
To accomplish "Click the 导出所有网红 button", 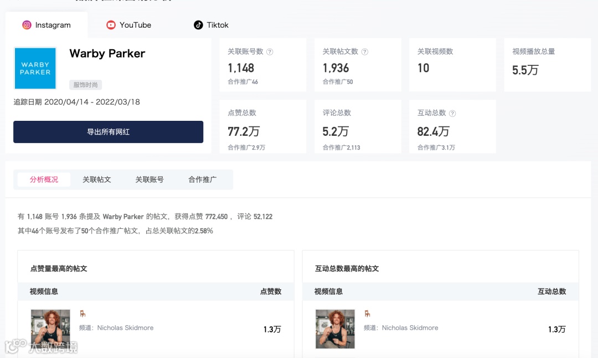I will [x=109, y=132].
